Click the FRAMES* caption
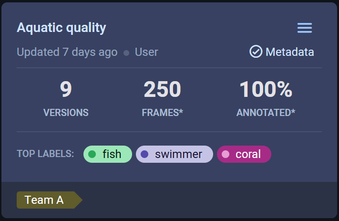 tap(162, 113)
